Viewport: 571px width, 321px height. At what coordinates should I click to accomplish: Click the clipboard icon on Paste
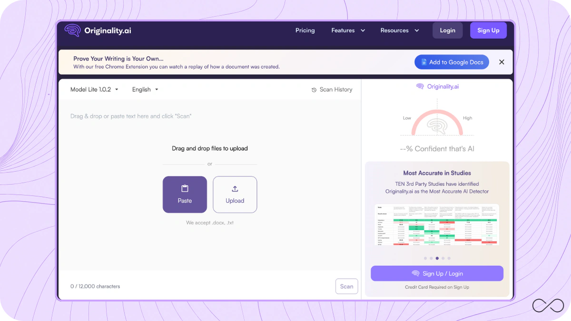pyautogui.click(x=185, y=189)
